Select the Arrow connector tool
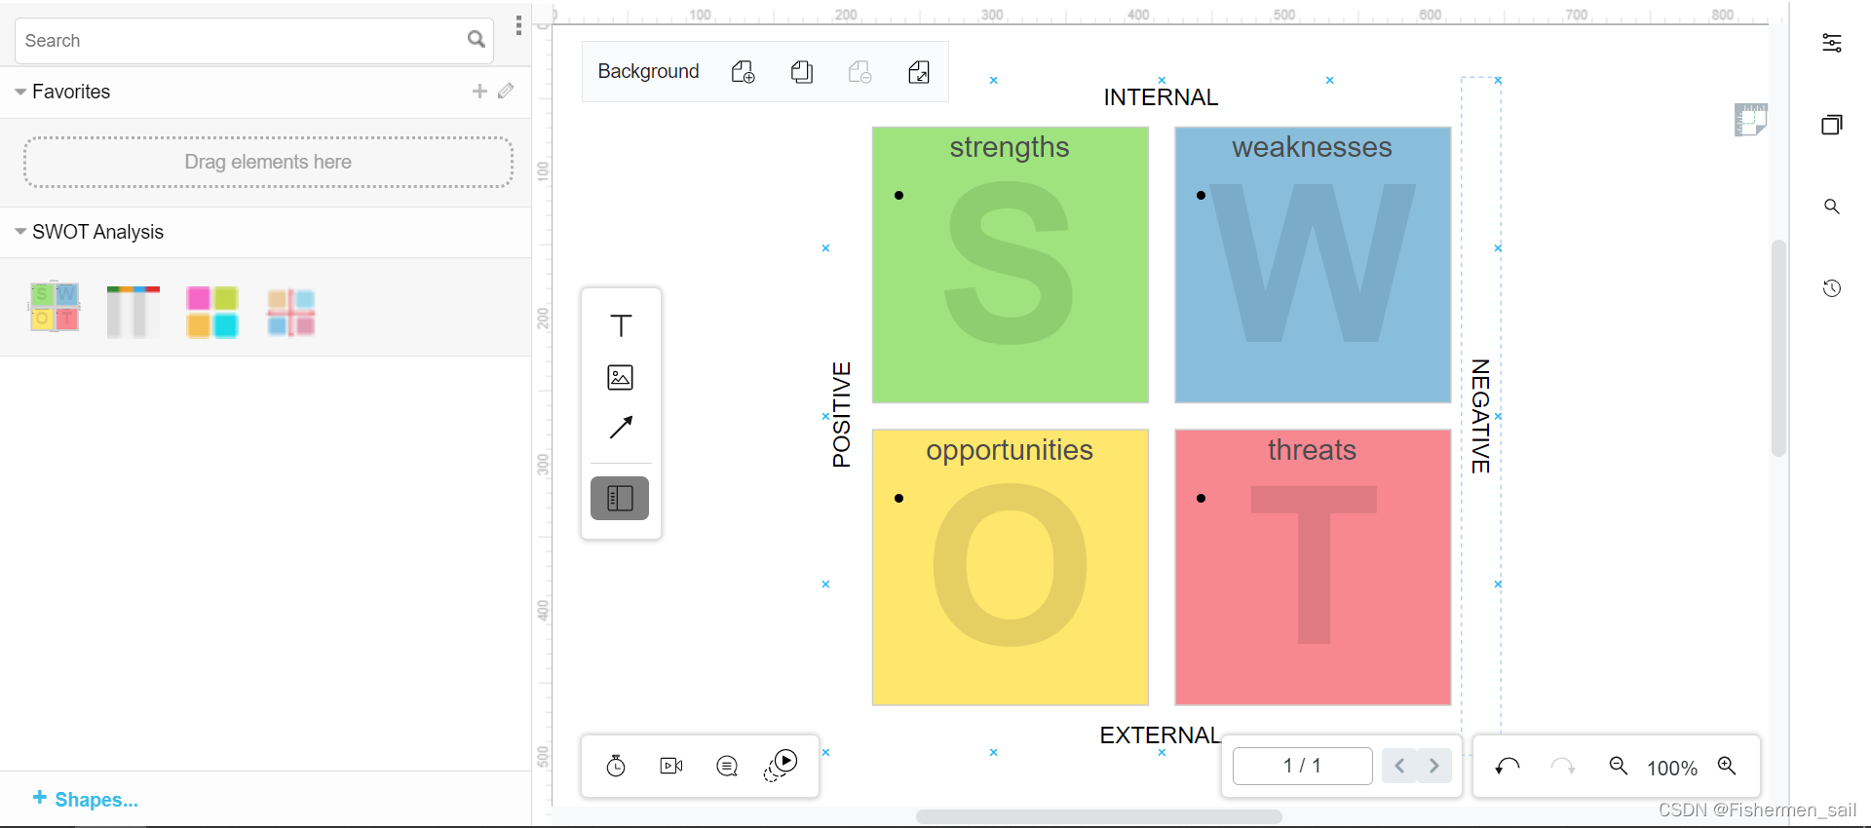This screenshot has width=1871, height=828. tap(621, 428)
